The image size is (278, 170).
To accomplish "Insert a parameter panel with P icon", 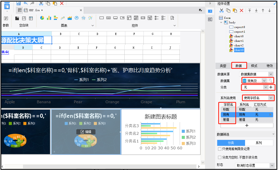I will coord(6,18).
